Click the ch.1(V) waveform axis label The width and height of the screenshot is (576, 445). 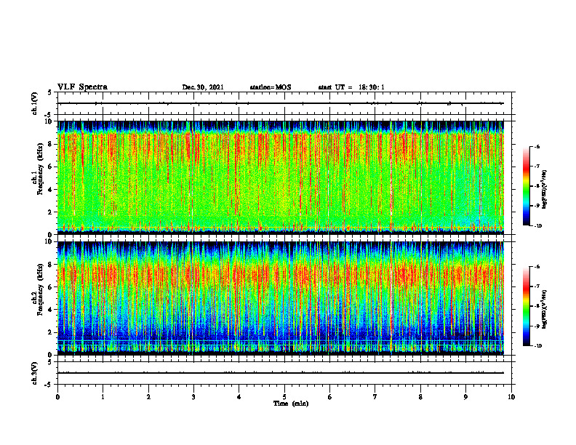pyautogui.click(x=34, y=103)
